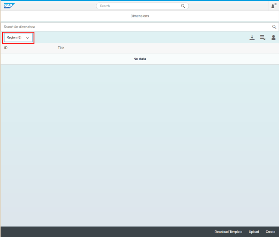Click the No data table row

tap(139, 59)
